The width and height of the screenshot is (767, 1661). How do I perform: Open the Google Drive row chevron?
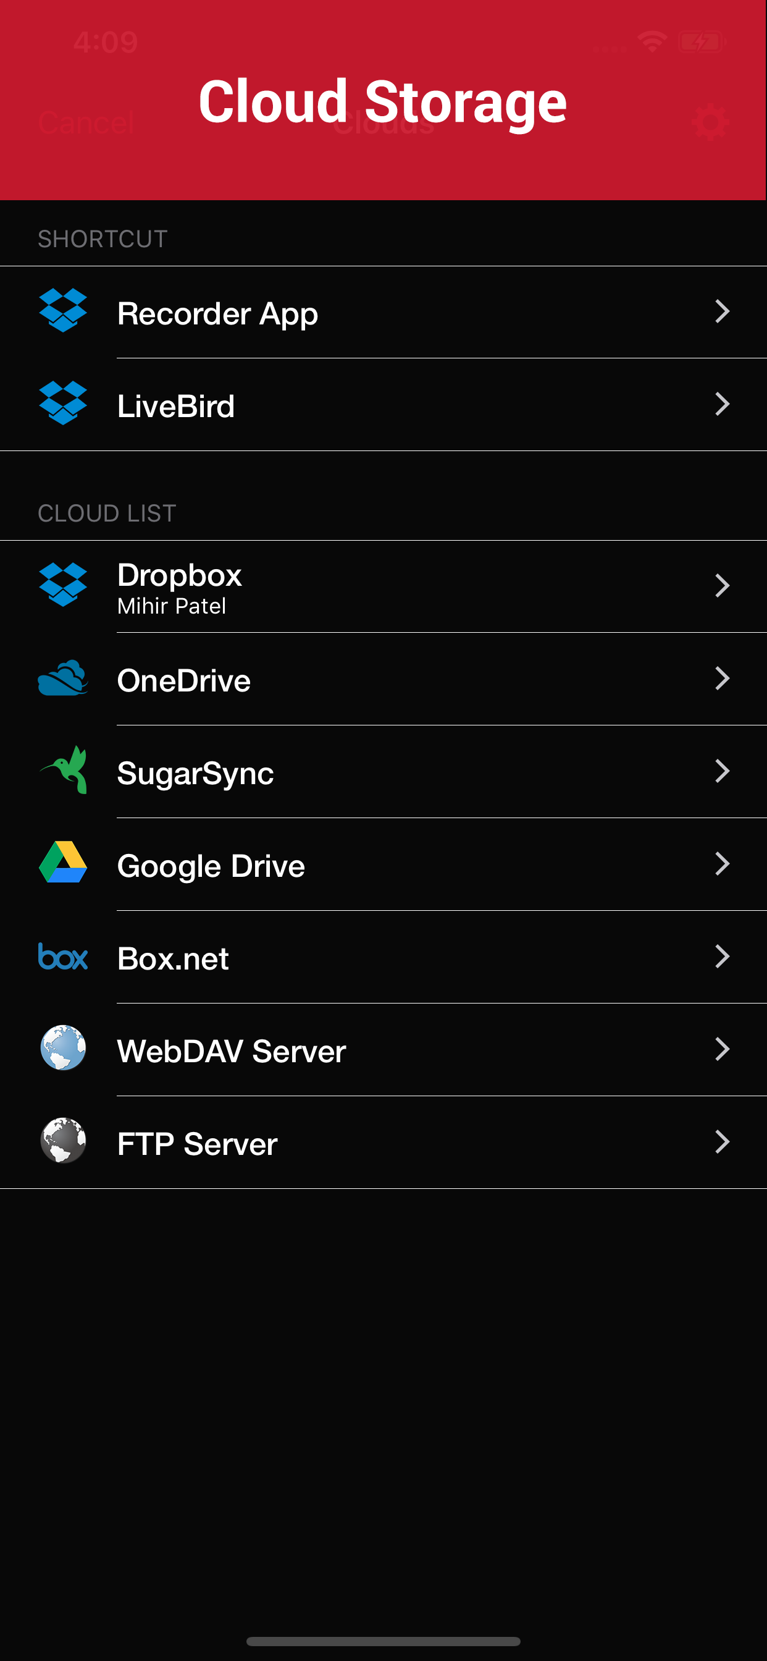(723, 864)
